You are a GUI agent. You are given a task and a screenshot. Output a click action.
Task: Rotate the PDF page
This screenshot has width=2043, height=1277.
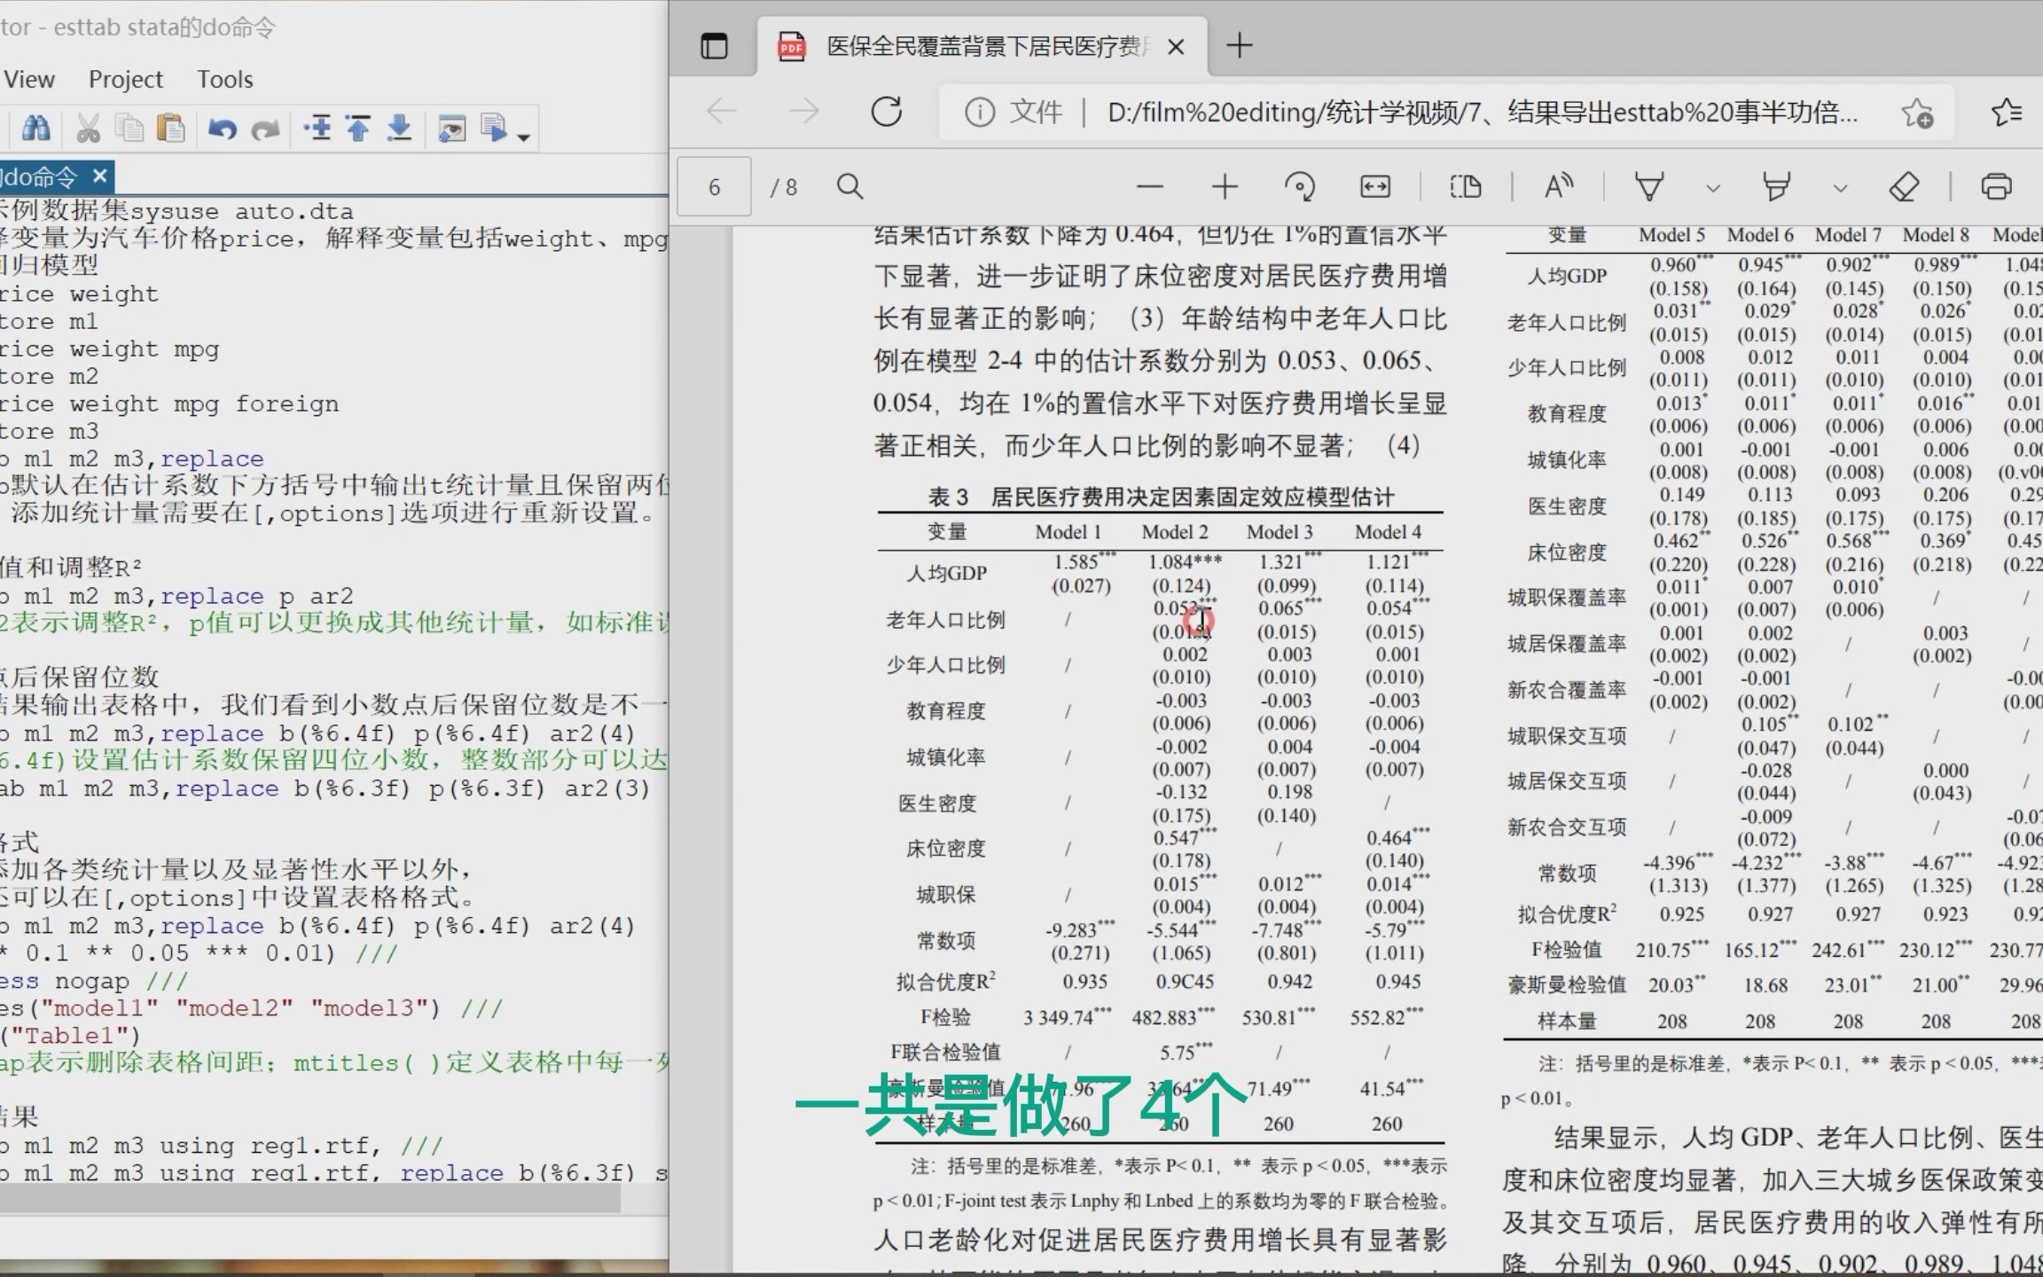[1300, 187]
